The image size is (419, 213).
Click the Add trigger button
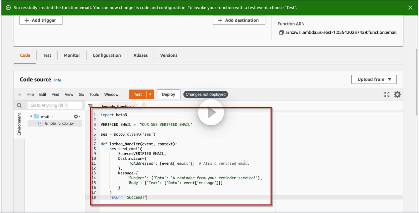[x=41, y=20]
